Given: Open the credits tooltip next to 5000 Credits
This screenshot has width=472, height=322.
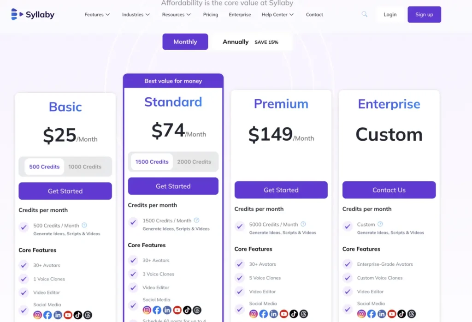Looking at the screenshot, I should (303, 225).
